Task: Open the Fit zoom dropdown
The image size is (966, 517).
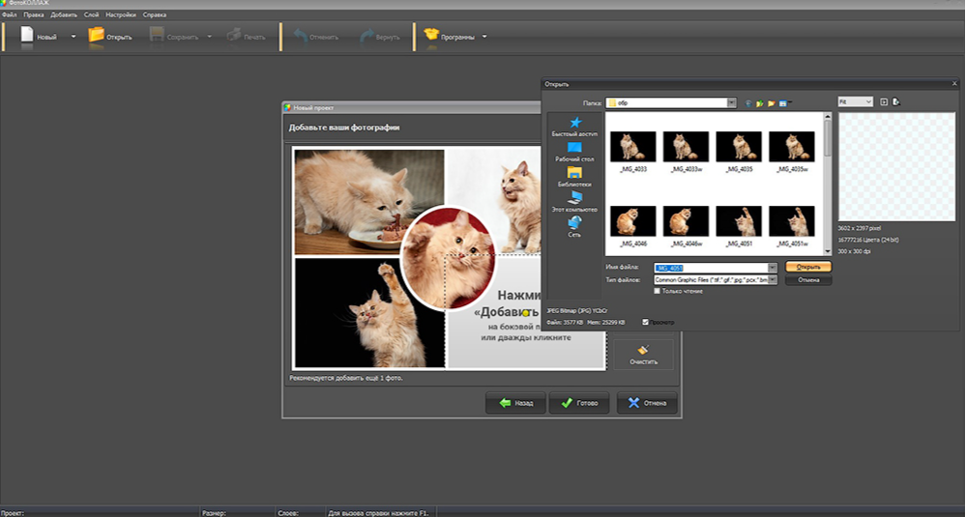Action: click(855, 101)
